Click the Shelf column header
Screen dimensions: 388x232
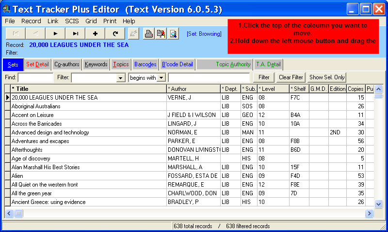coord(299,89)
